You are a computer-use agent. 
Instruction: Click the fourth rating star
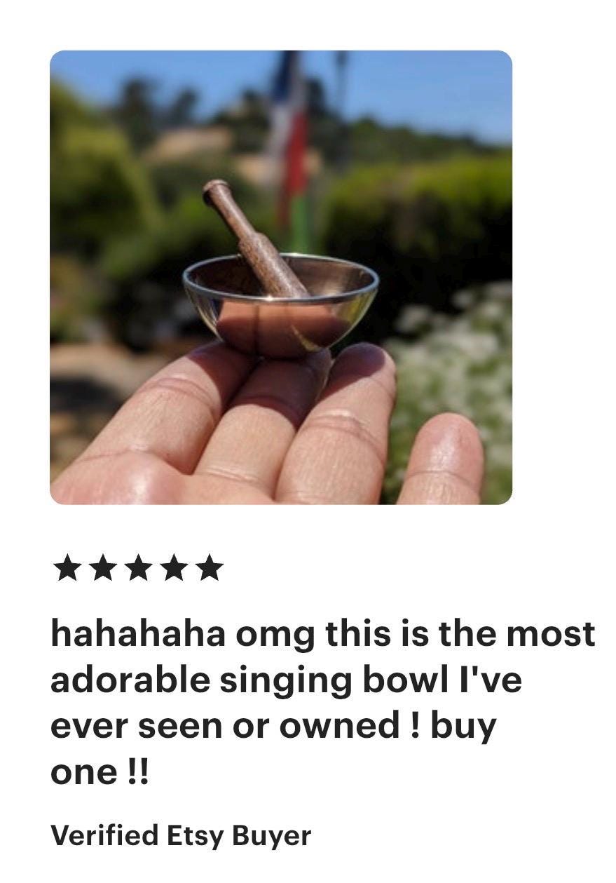(x=173, y=568)
